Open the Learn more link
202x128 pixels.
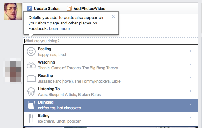59,28
